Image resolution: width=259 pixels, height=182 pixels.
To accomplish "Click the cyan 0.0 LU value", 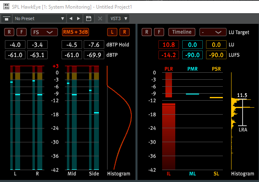I will pyautogui.click(x=193, y=45).
